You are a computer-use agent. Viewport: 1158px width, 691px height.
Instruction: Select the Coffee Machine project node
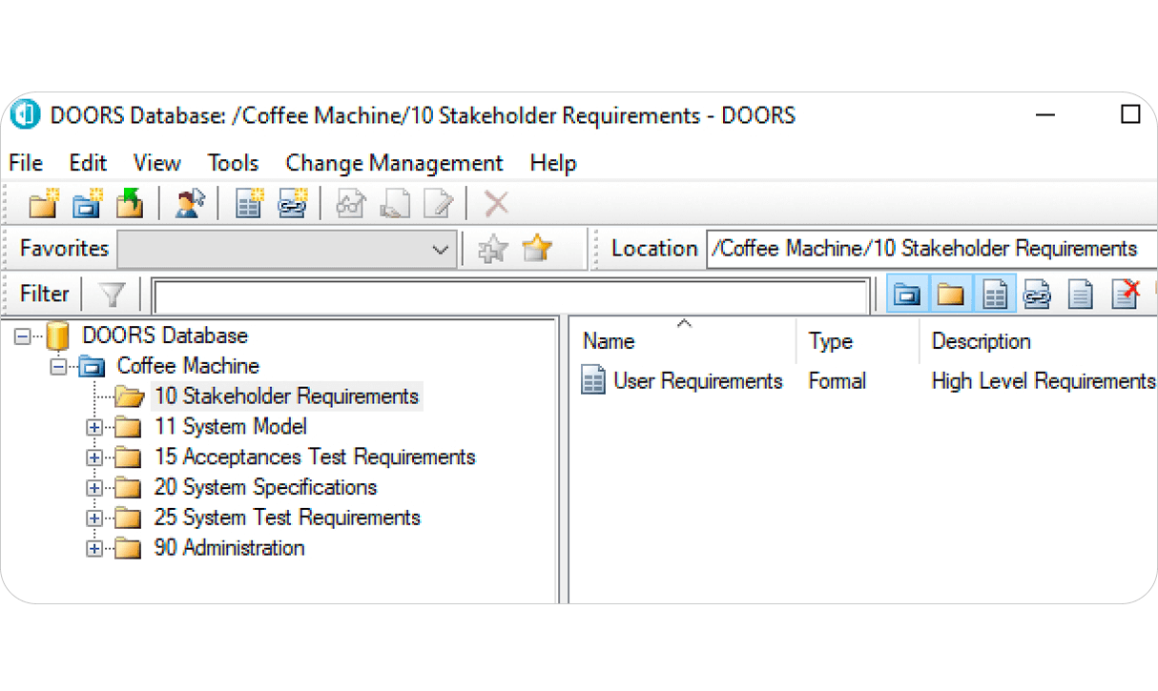coord(186,365)
